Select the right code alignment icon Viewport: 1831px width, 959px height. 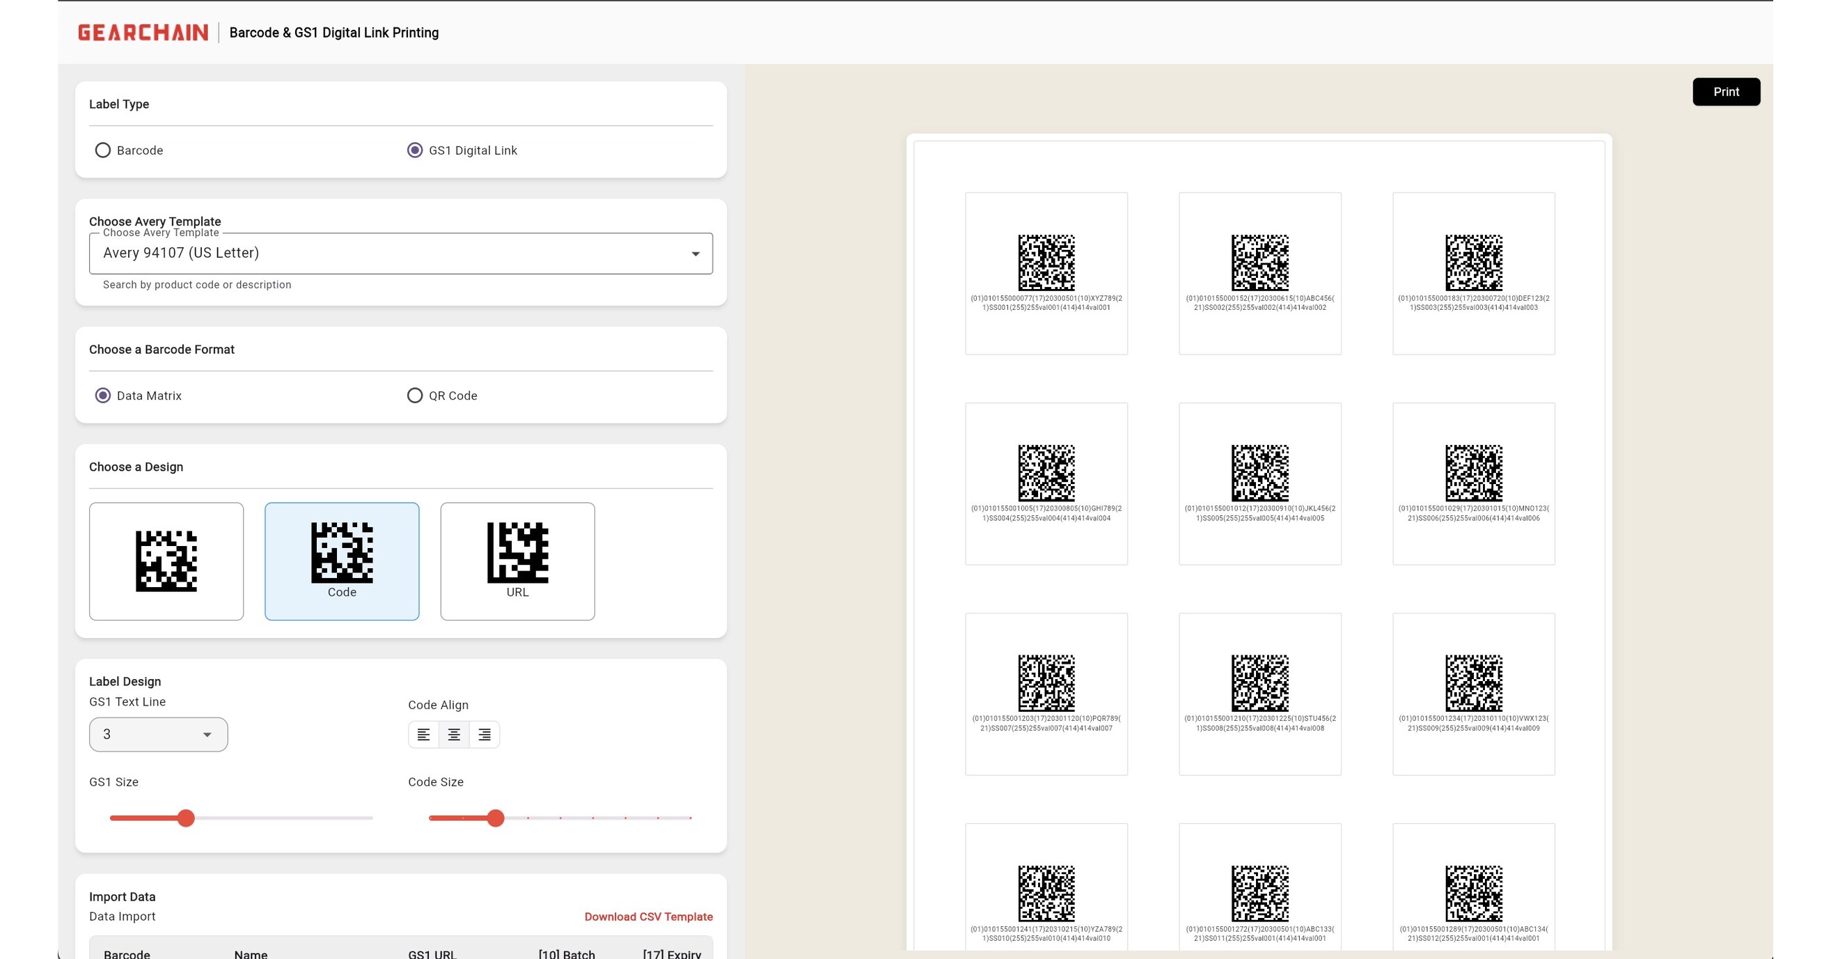point(485,734)
